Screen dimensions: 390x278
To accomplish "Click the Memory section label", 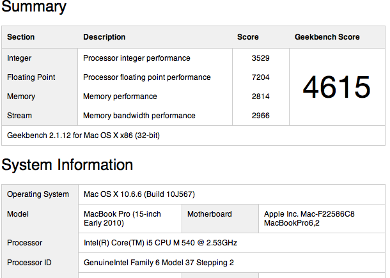I will click(21, 97).
